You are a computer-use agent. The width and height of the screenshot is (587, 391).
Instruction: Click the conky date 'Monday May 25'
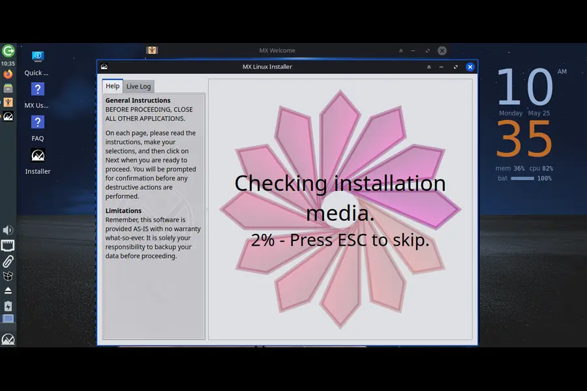coord(524,113)
